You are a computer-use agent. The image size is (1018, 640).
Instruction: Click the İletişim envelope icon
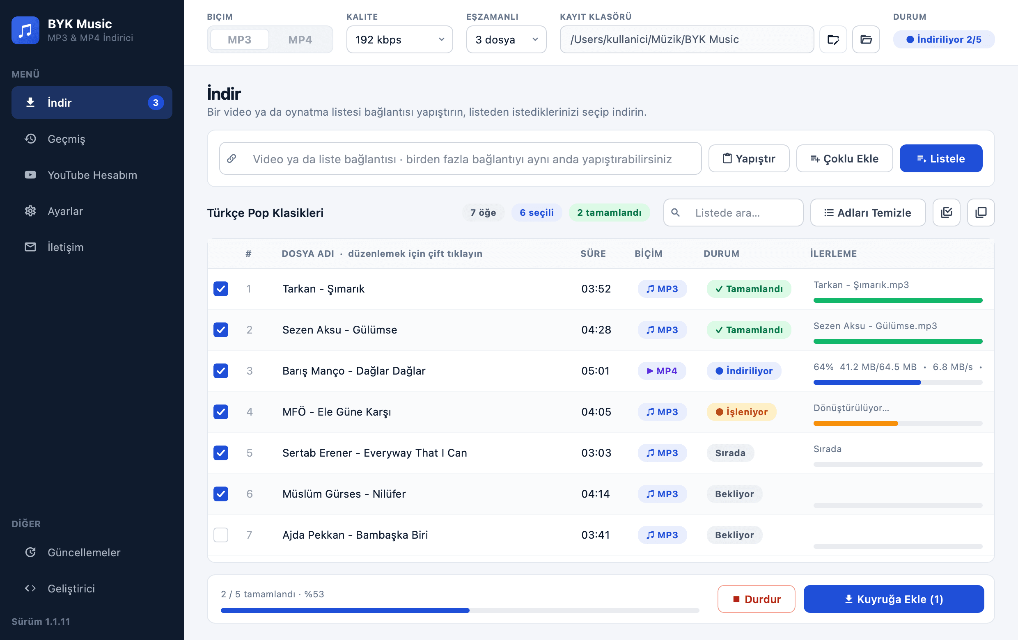tap(30, 247)
